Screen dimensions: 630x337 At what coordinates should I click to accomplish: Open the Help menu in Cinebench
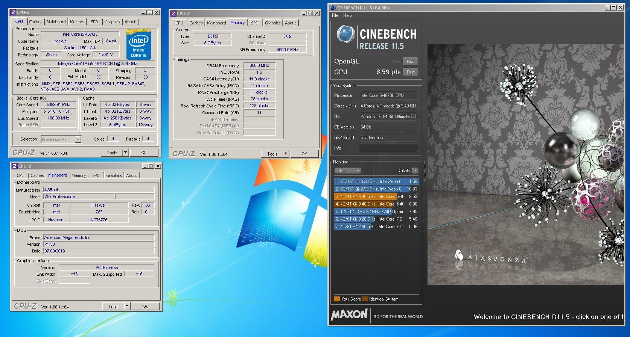click(x=347, y=15)
